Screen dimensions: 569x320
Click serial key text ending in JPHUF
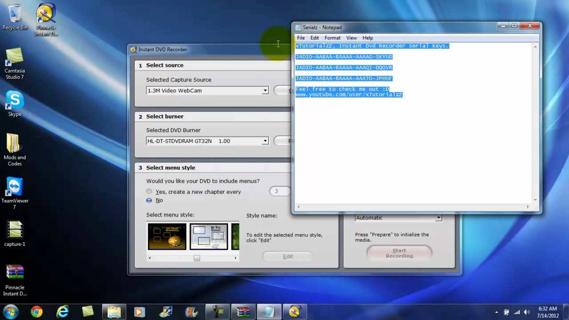tap(344, 79)
